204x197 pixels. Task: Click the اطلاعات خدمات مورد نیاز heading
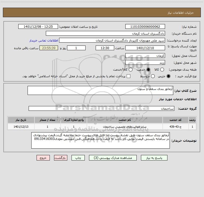click(x=178, y=99)
